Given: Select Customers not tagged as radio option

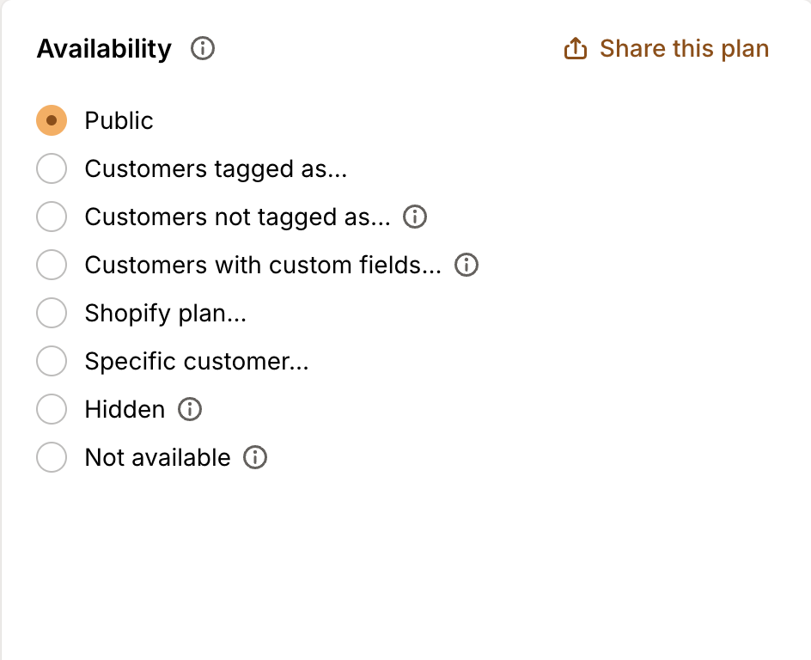Looking at the screenshot, I should pyautogui.click(x=52, y=217).
